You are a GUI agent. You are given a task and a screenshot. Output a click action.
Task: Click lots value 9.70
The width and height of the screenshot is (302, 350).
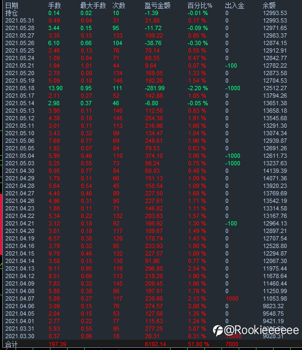(54, 253)
